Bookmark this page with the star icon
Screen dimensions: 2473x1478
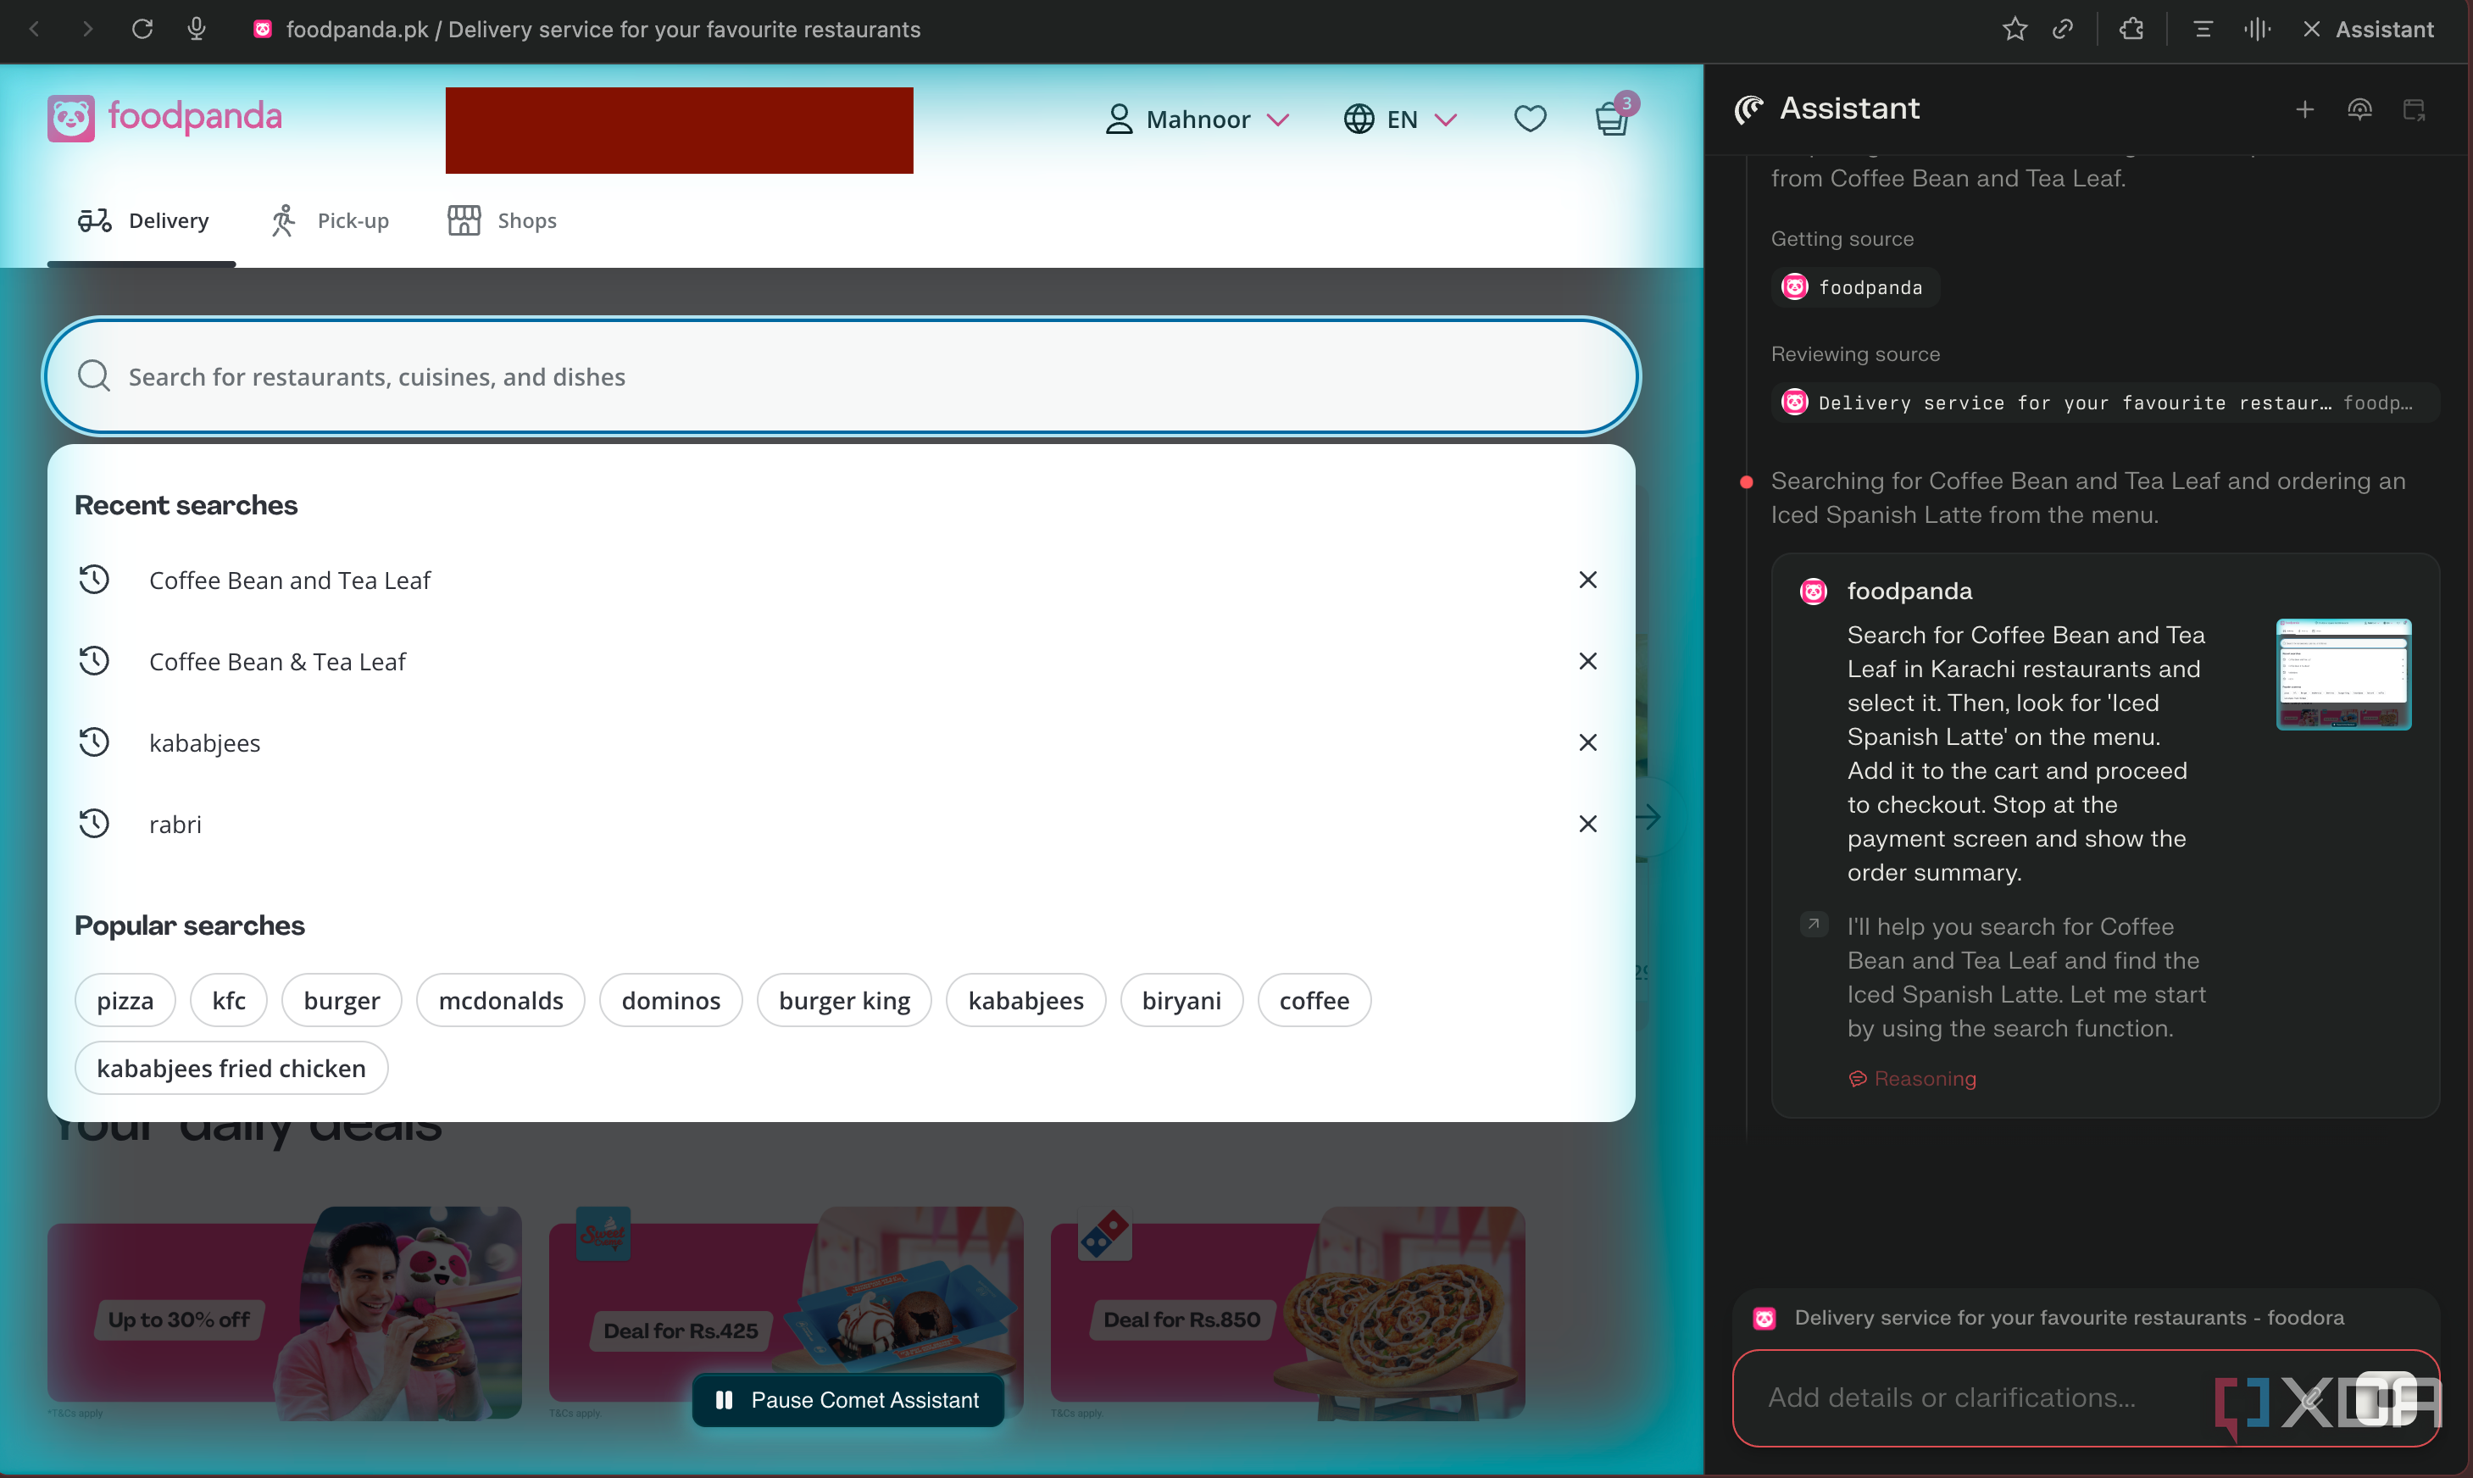[x=2014, y=29]
